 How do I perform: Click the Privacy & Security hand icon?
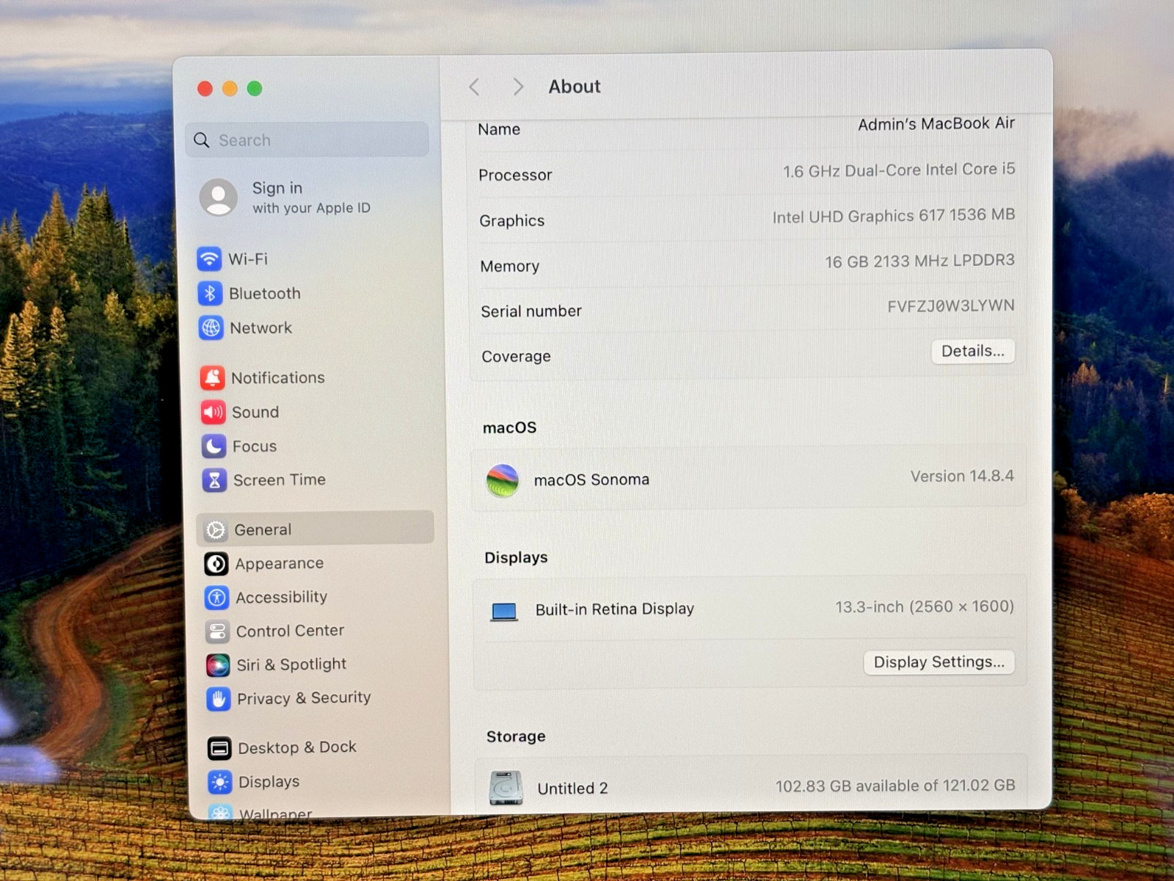pyautogui.click(x=219, y=699)
